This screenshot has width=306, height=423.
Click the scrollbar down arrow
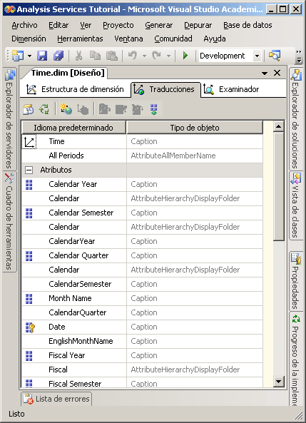click(x=278, y=382)
